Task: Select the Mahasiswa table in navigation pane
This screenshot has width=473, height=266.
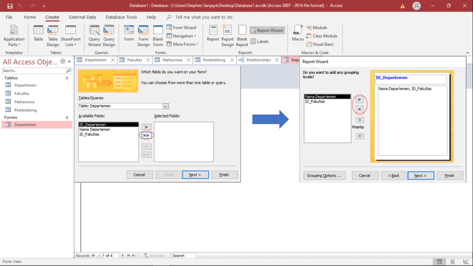Action: (x=24, y=102)
